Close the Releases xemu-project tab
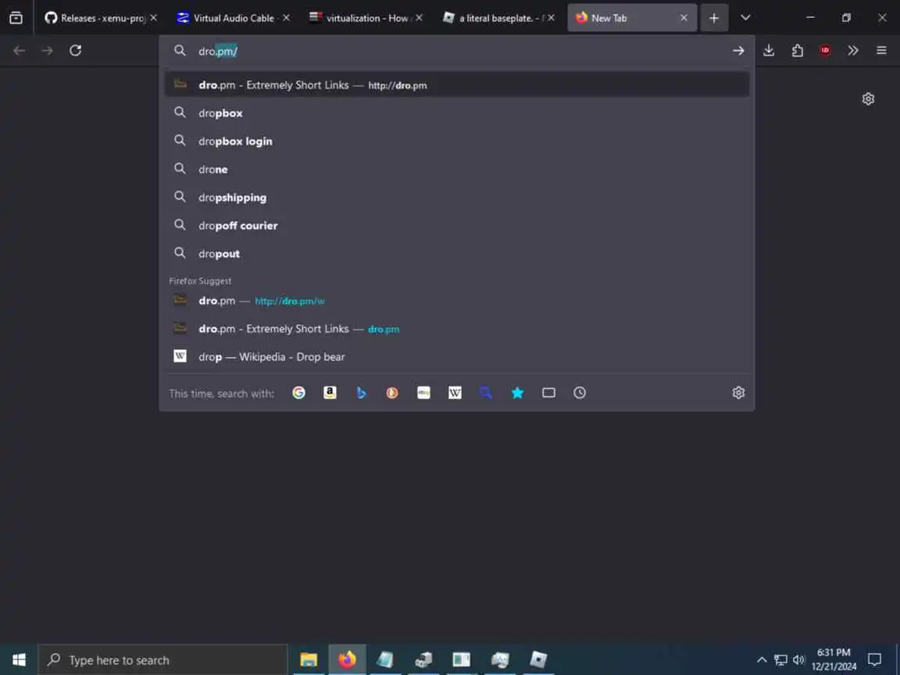The width and height of the screenshot is (900, 675). tap(153, 18)
